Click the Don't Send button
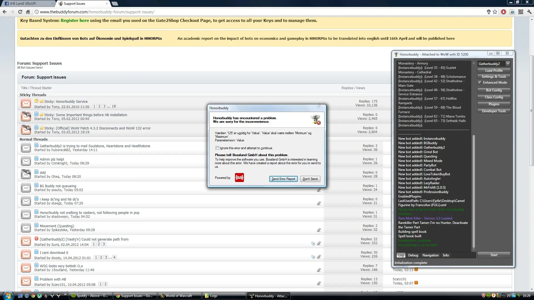534x300 pixels. pos(310,179)
